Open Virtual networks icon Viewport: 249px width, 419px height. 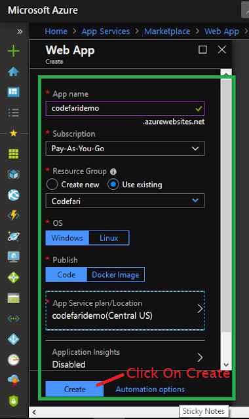[x=13, y=319]
